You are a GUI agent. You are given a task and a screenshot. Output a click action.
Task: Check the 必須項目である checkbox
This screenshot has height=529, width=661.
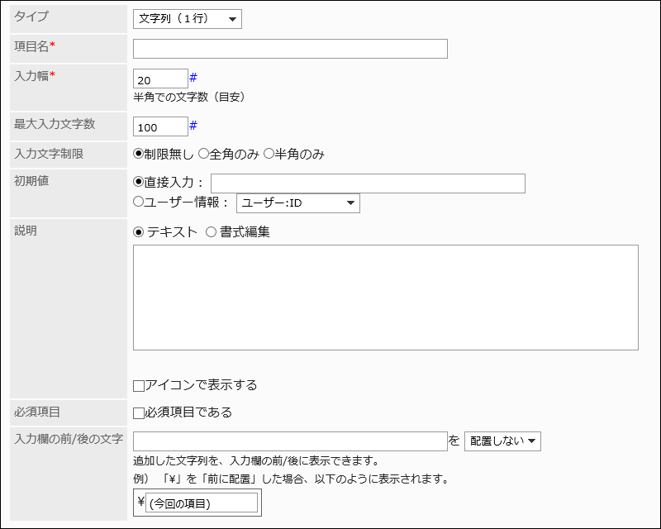(x=139, y=413)
